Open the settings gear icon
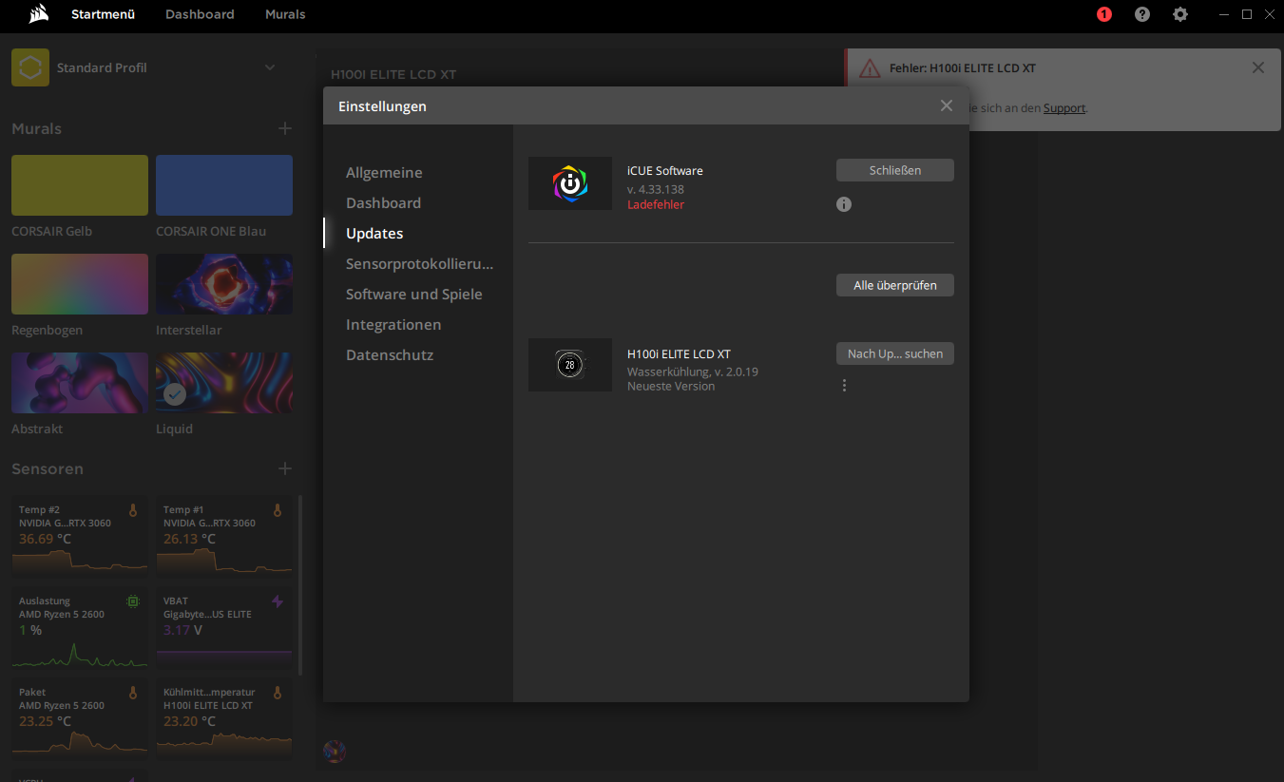Viewport: 1284px width, 782px height. click(x=1180, y=14)
